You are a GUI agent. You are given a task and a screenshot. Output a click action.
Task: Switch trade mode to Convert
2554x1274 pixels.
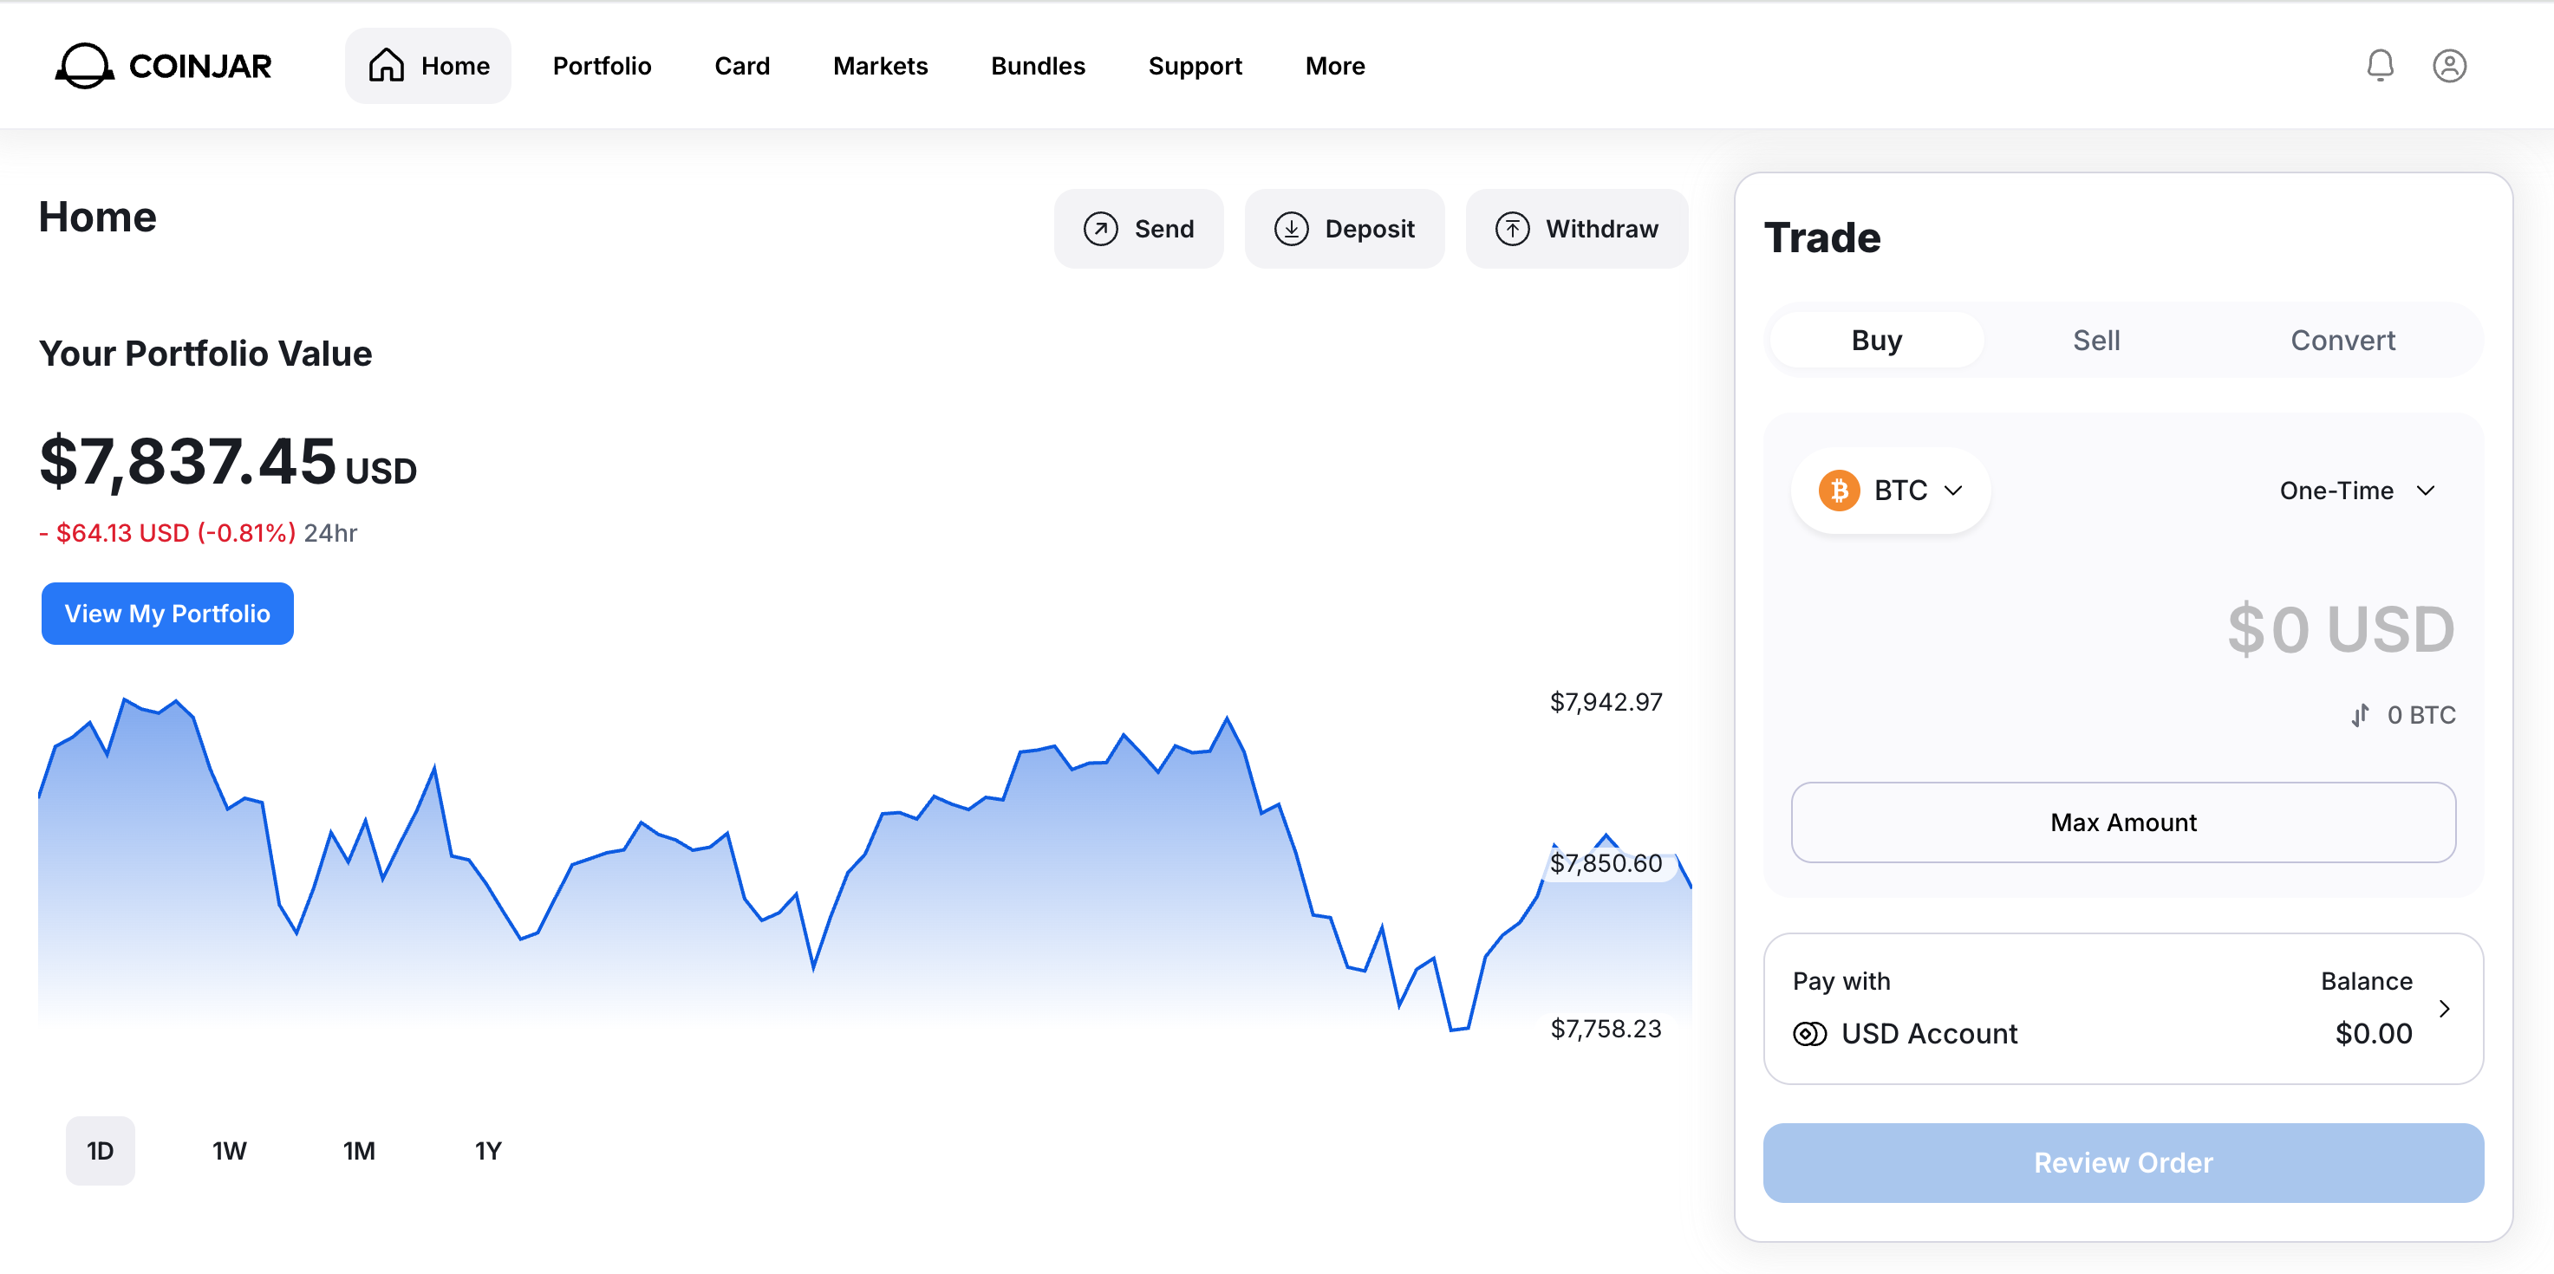click(2342, 340)
